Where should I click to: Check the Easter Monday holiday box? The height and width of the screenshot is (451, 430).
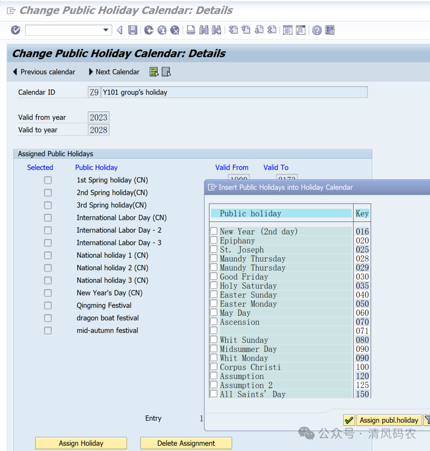[x=214, y=304]
